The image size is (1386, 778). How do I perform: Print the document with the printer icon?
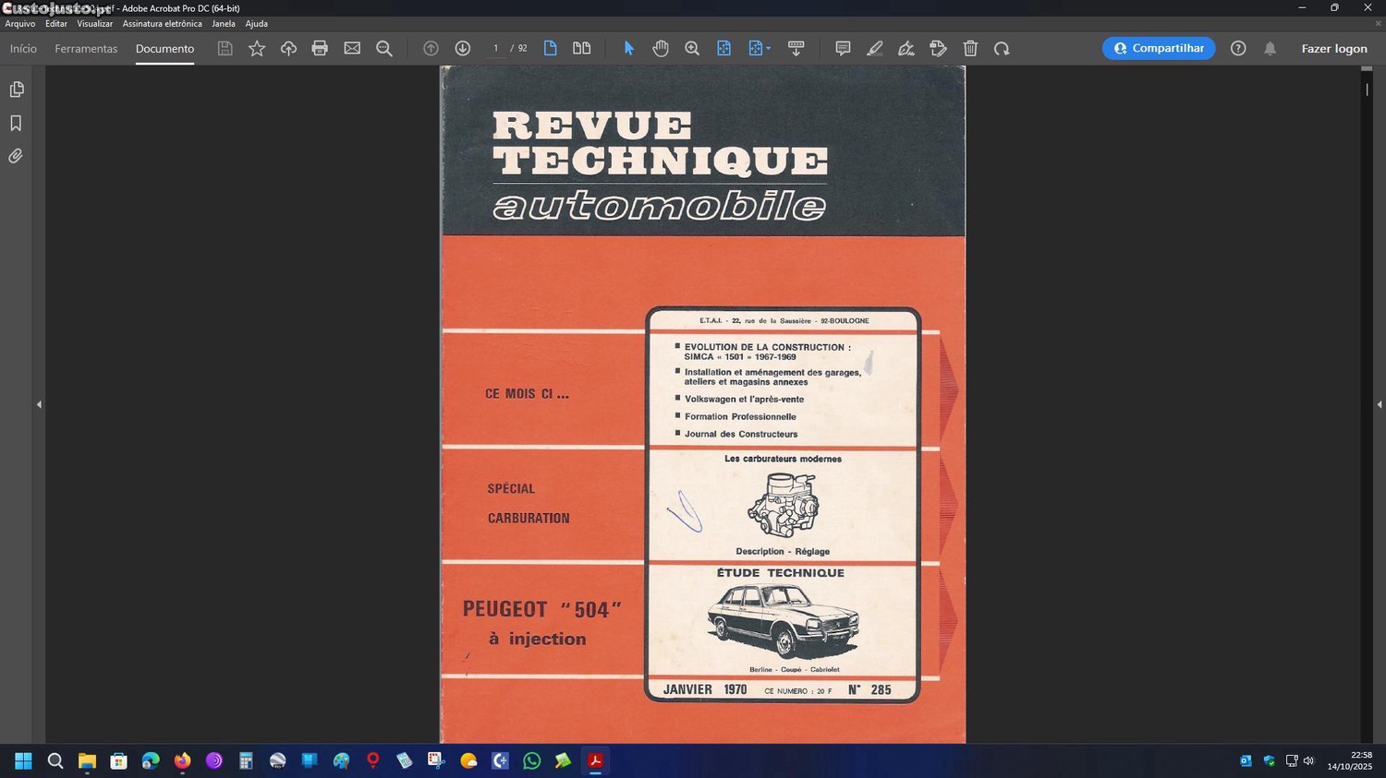(x=320, y=48)
